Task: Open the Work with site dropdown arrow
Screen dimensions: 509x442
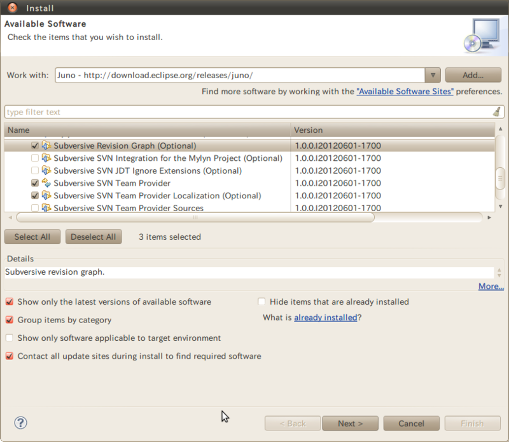Action: 433,75
